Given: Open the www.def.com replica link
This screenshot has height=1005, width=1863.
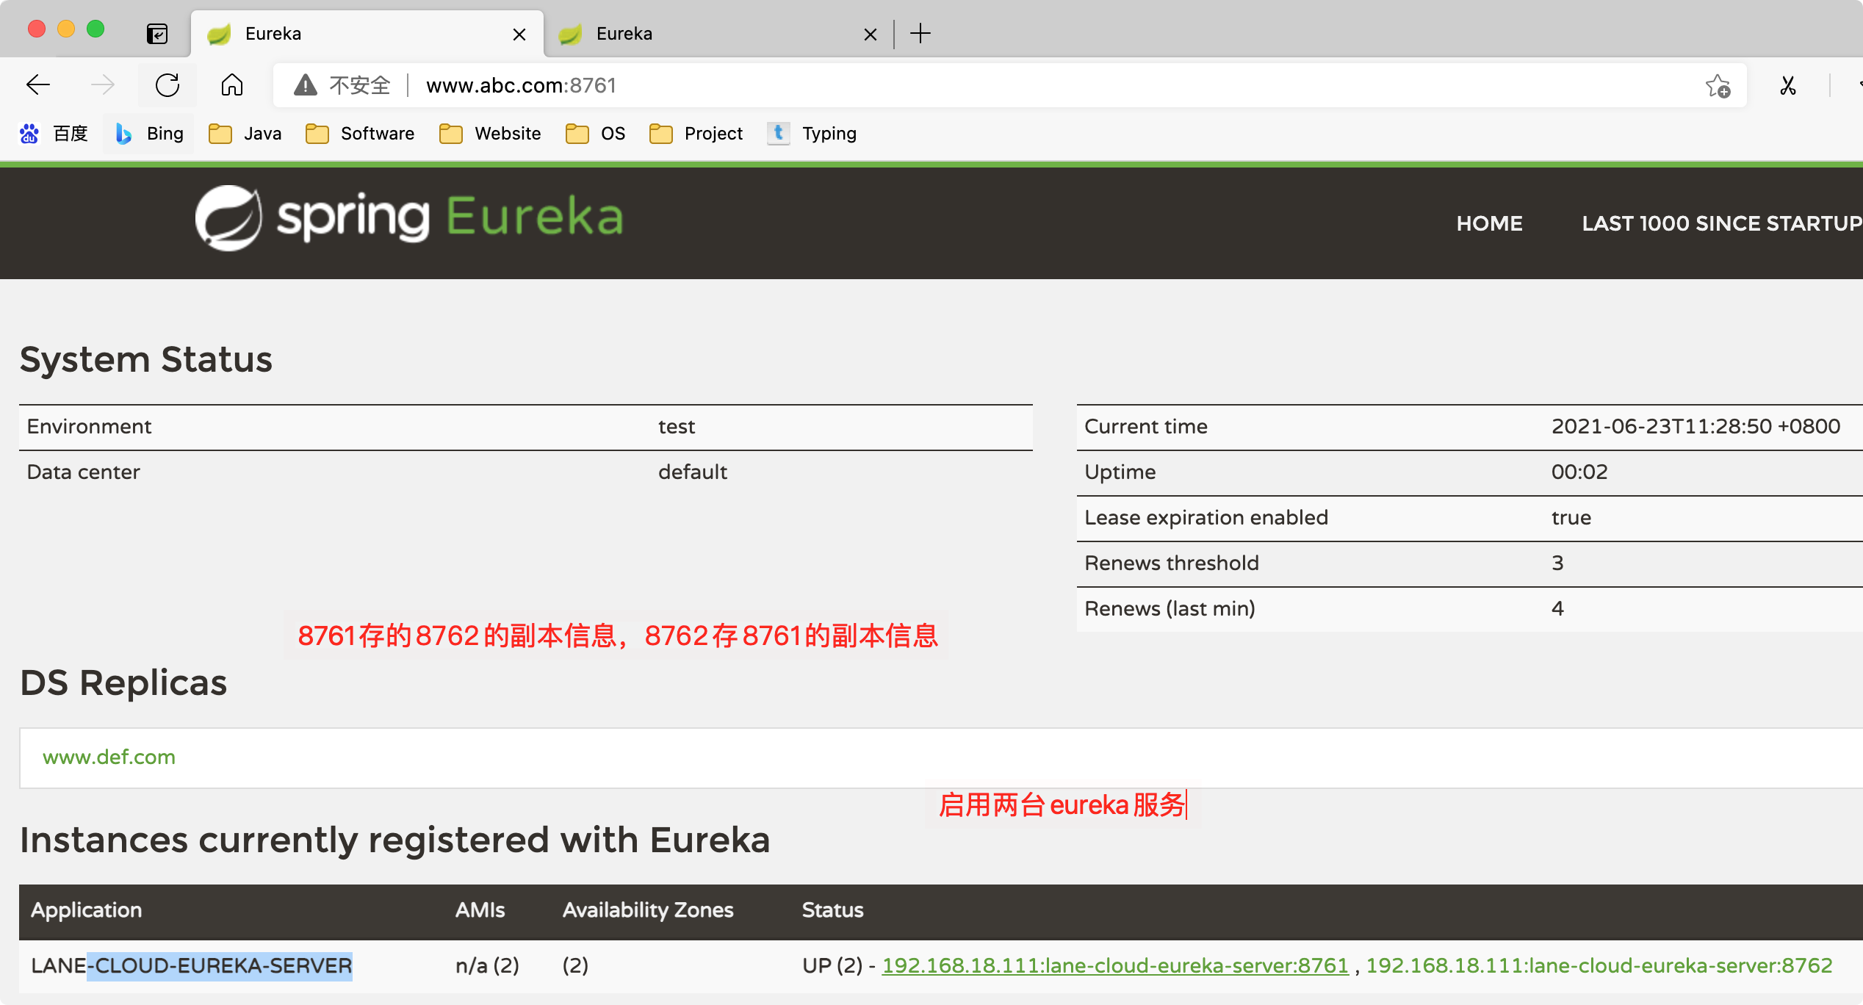Looking at the screenshot, I should (x=109, y=757).
